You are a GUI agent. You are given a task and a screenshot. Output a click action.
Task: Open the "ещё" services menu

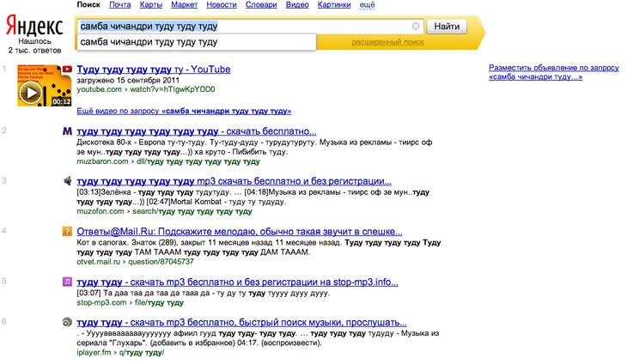[x=367, y=5]
